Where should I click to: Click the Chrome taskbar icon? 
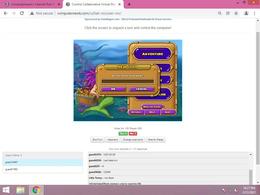click(x=36, y=190)
